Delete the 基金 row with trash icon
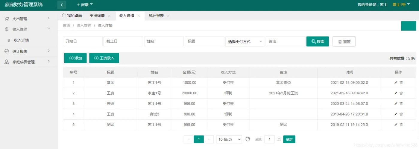 (401, 83)
